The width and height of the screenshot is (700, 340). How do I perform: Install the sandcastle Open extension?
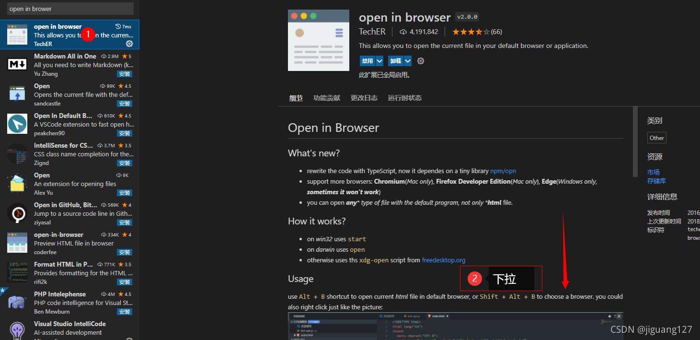point(125,104)
